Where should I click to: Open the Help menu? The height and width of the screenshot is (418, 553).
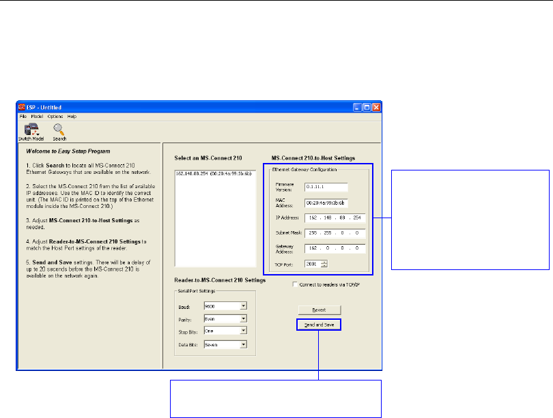click(x=72, y=116)
